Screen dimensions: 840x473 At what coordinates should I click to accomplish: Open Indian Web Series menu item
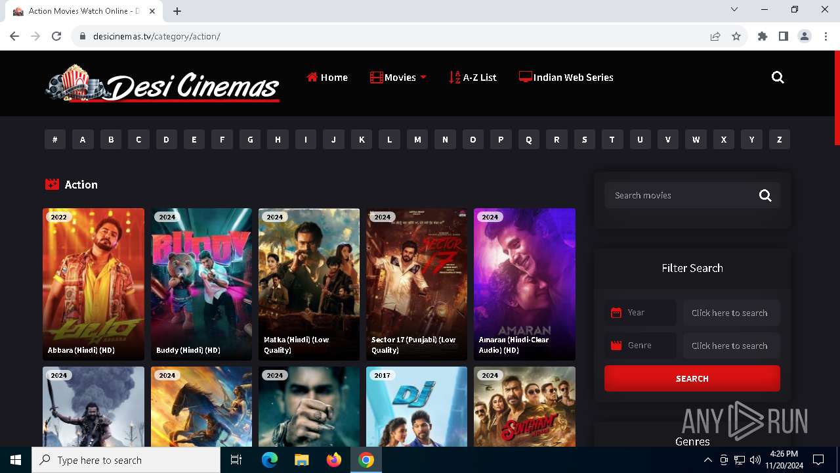566,78
